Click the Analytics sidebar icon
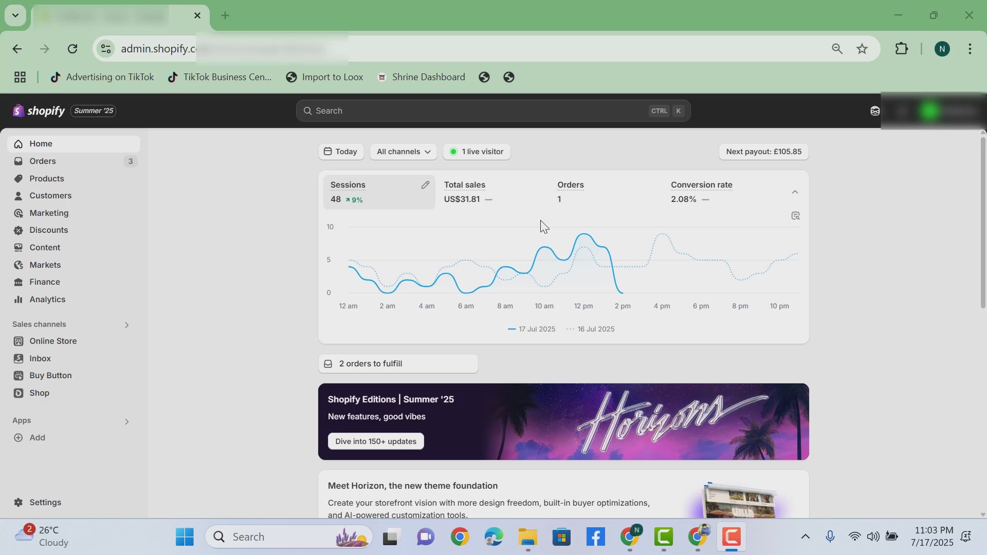 19,300
